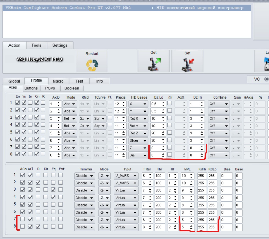Click the Set joystick icon
Image resolution: width=269 pixels, height=239 pixels.
(x=187, y=65)
